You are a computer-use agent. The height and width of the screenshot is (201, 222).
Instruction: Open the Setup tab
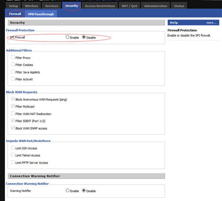13,6
